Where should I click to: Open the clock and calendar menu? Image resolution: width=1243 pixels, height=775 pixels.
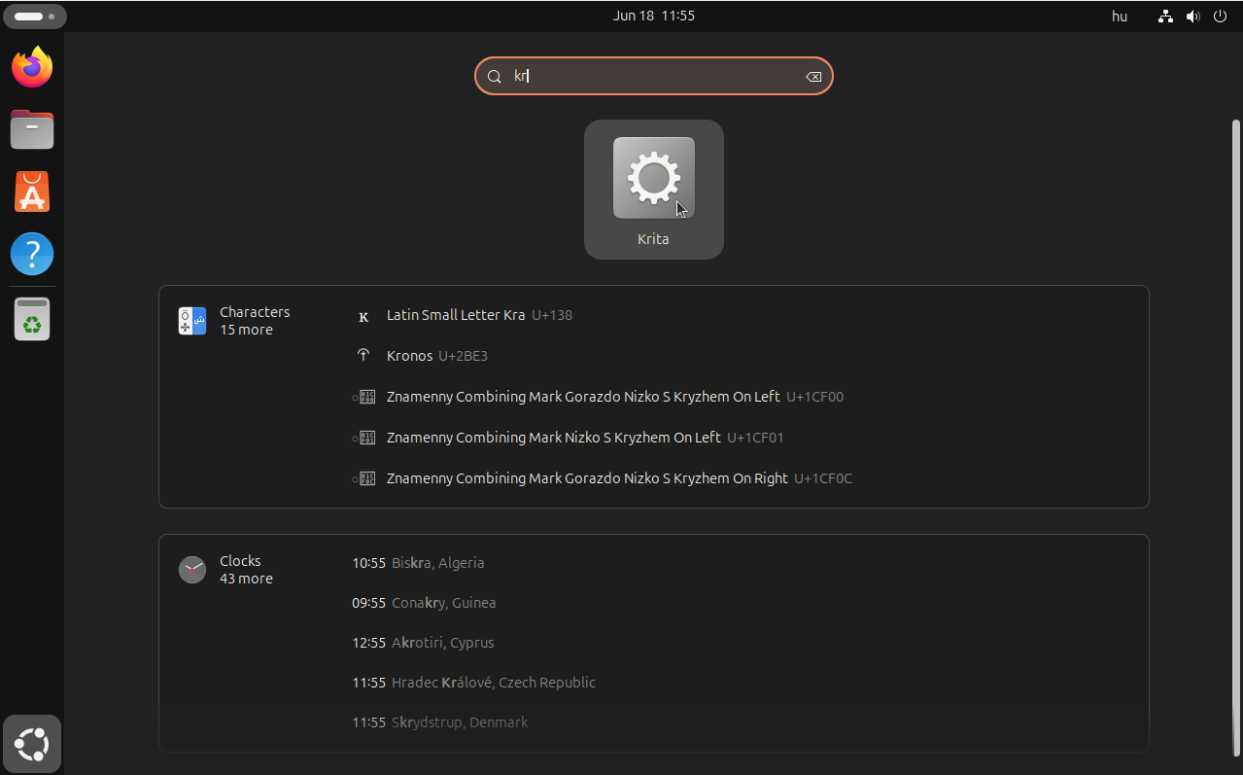pos(654,17)
